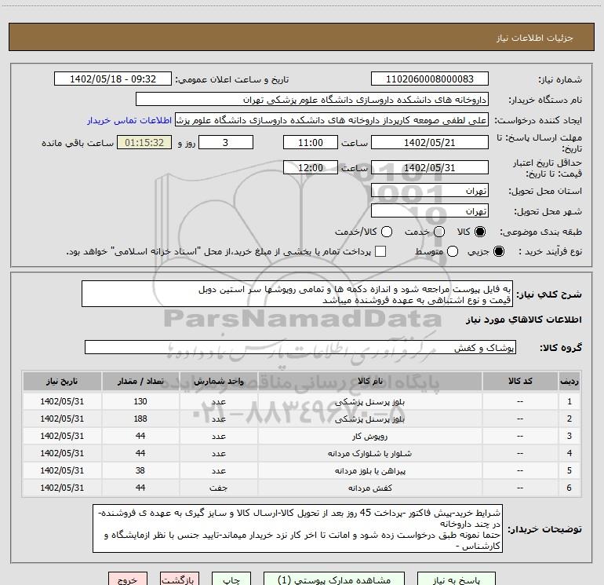
Task: Click the توضیحات خریدار text area
Action: click(297, 528)
